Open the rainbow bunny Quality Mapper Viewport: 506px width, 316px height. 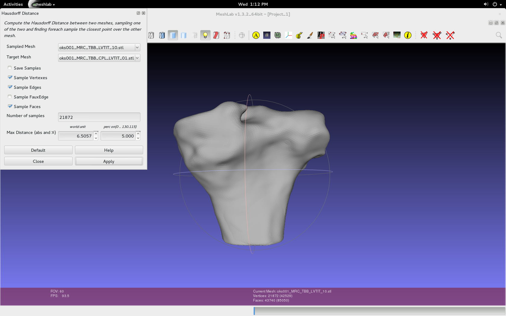tap(354, 36)
